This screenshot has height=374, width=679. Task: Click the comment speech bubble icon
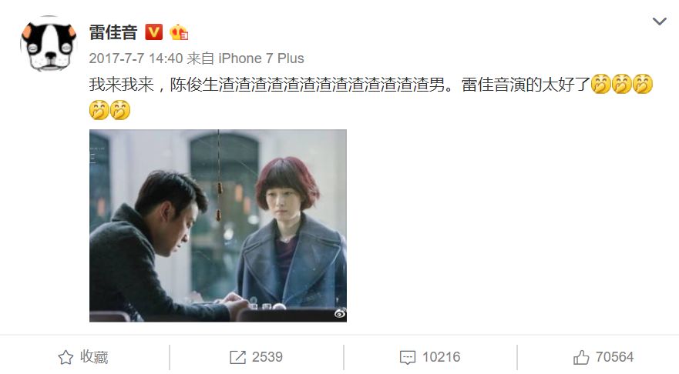point(408,358)
